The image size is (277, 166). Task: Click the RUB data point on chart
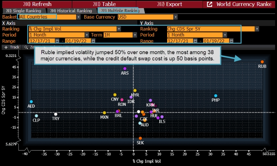click(262, 62)
